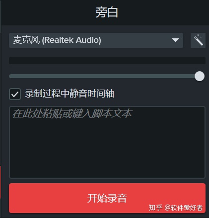
Task: Click the 旁白 panel title
Action: (x=107, y=12)
